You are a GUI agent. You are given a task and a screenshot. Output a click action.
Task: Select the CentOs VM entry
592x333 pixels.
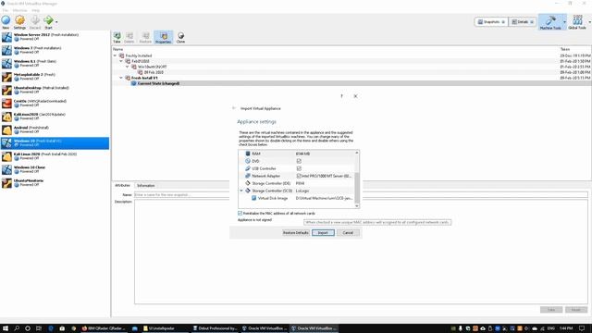(x=55, y=103)
